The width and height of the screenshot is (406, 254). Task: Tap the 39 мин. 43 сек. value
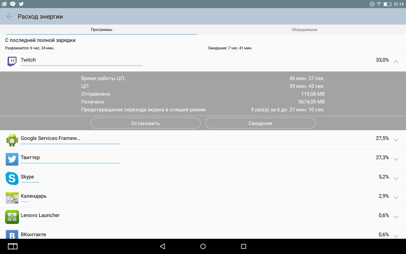tap(307, 86)
